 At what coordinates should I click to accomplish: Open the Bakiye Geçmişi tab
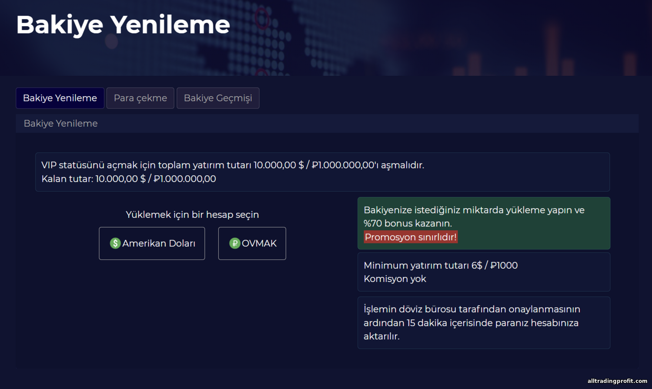217,98
